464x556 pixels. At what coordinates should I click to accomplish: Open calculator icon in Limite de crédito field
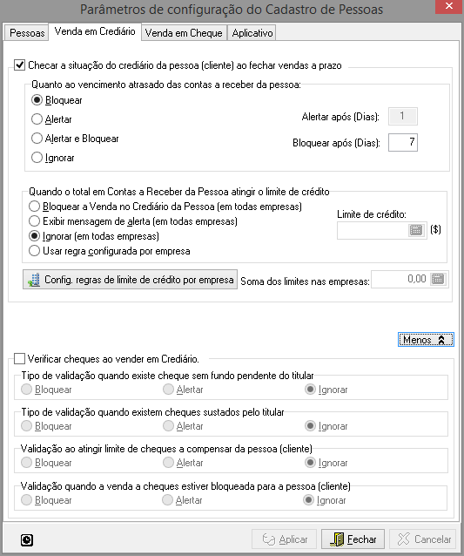[416, 230]
